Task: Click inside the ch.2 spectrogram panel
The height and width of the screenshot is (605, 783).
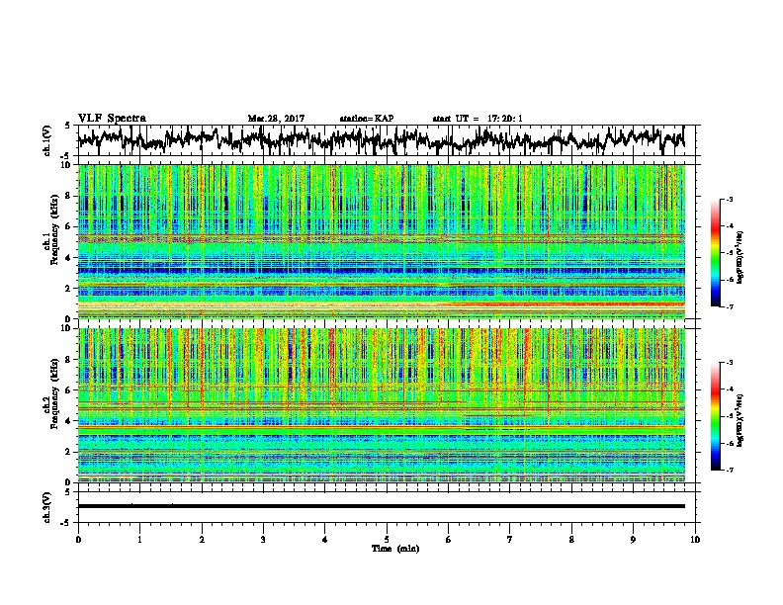Action: pyautogui.click(x=381, y=405)
